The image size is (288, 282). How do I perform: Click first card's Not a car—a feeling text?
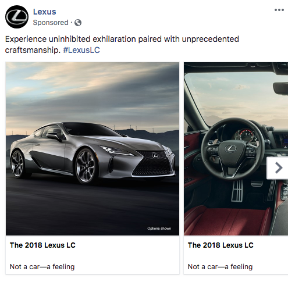(x=42, y=267)
